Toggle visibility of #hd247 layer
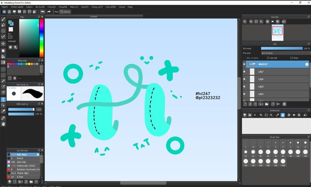 point(244,64)
